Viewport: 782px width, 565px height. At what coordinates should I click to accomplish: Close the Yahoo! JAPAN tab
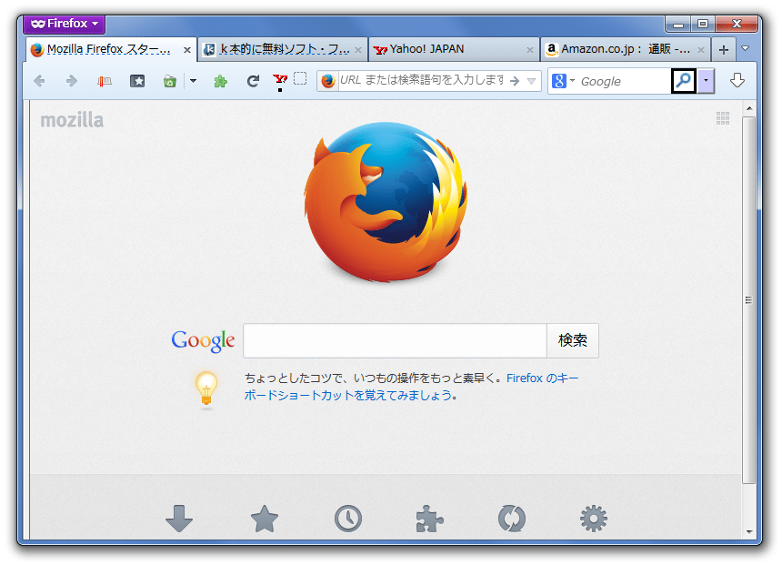click(529, 50)
